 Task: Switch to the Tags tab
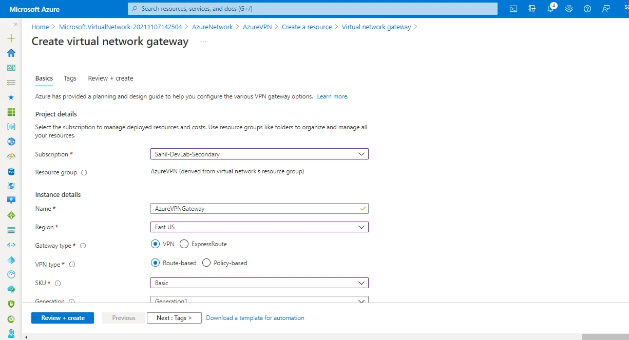click(70, 78)
